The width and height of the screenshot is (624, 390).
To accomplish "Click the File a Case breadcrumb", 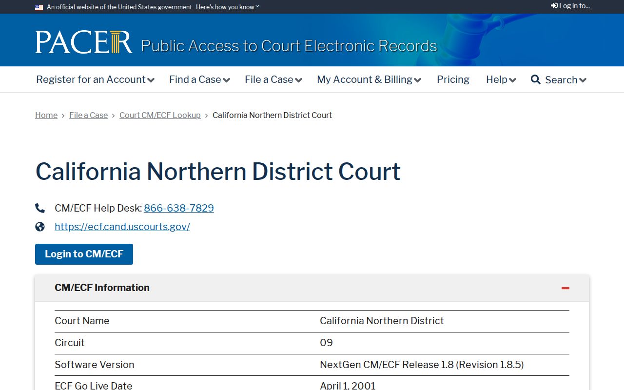I will [88, 115].
